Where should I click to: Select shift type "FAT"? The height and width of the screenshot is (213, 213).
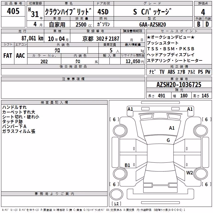click(8, 56)
